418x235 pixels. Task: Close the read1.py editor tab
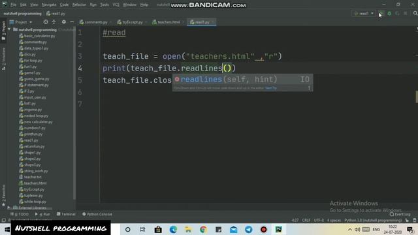click(213, 22)
